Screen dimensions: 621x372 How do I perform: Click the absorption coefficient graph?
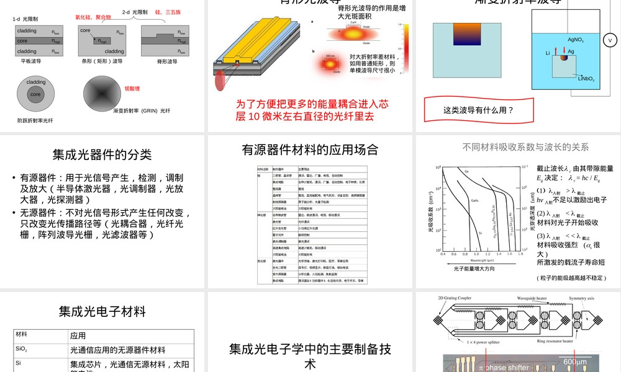481,212
